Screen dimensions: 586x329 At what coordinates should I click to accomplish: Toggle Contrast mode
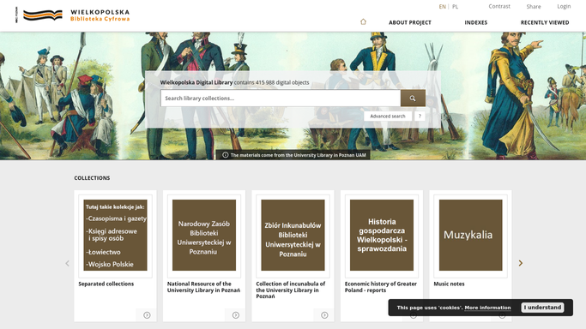[x=499, y=6]
